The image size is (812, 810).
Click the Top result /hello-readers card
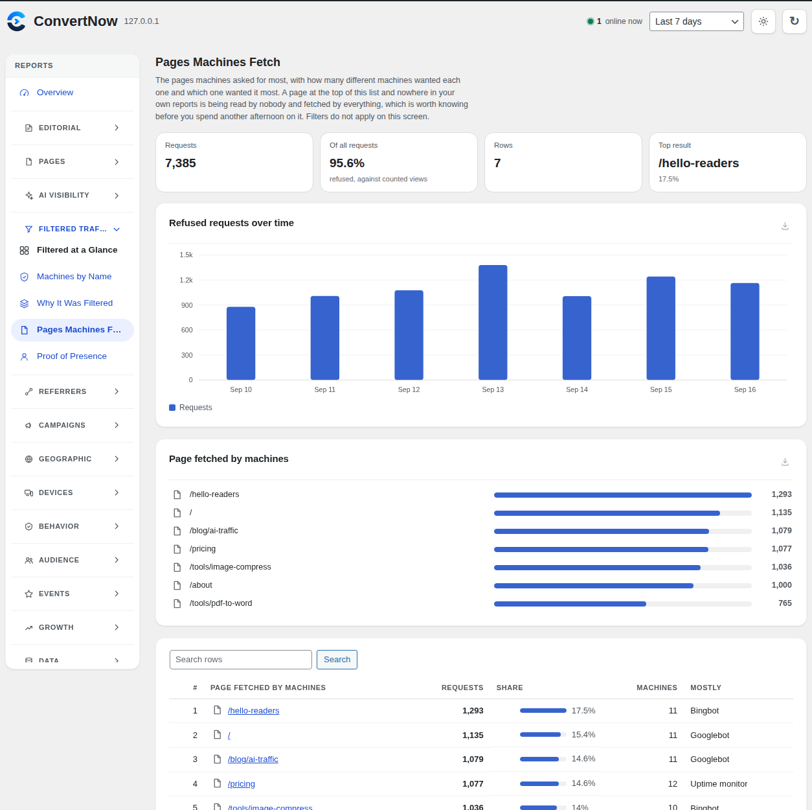point(728,163)
